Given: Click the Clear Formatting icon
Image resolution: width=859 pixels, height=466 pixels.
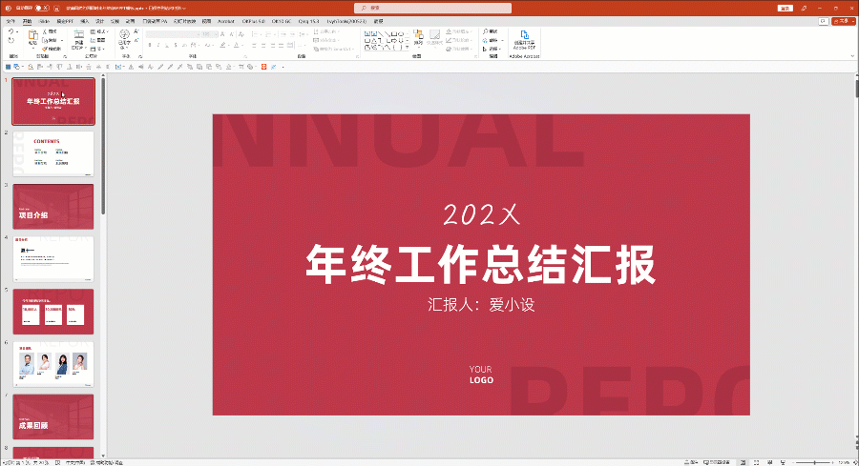Looking at the screenshot, I should [x=241, y=34].
